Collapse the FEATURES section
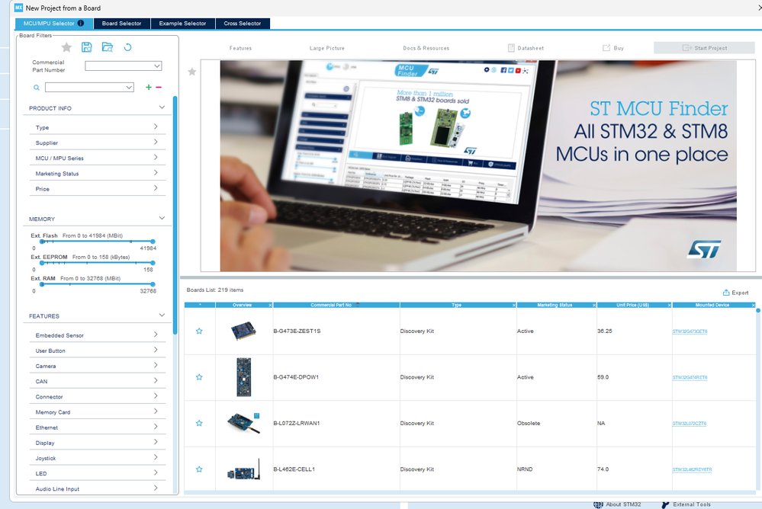This screenshot has height=509, width=762. 162,315
